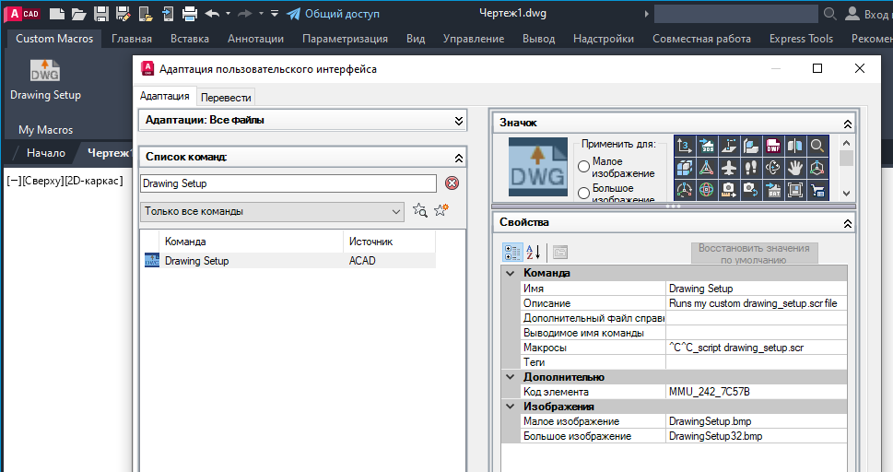Viewport: 893px width, 472px height.
Task: Pick the SAT export icon in grid
Action: 773,190
